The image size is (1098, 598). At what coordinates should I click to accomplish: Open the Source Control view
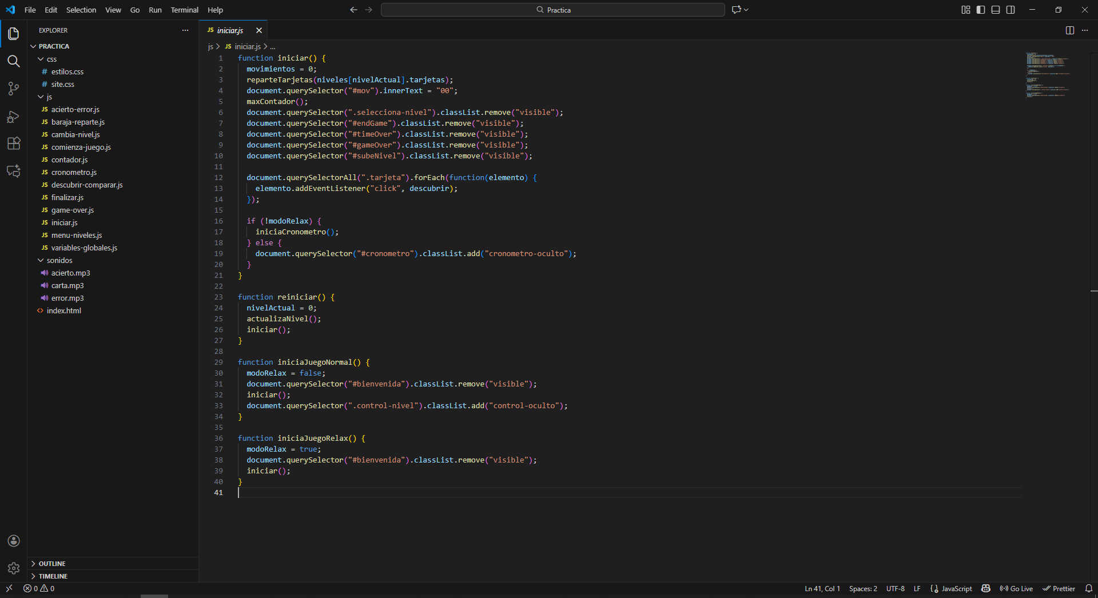coord(13,89)
